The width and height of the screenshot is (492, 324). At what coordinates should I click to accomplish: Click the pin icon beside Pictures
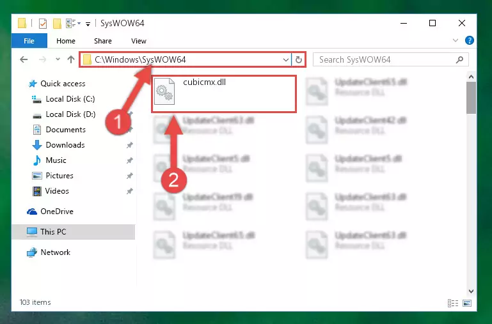[x=130, y=176]
